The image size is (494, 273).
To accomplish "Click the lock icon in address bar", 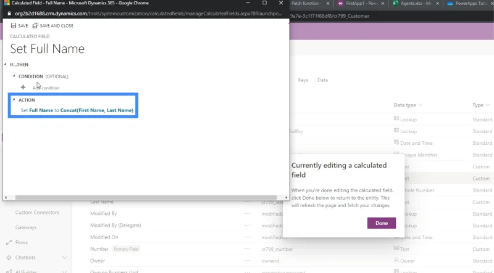I will tap(9, 14).
